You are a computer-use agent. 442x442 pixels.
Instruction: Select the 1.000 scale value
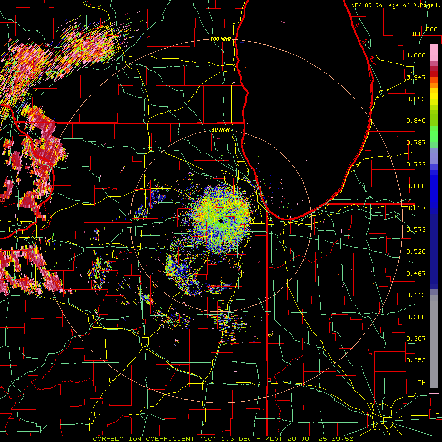point(416,55)
